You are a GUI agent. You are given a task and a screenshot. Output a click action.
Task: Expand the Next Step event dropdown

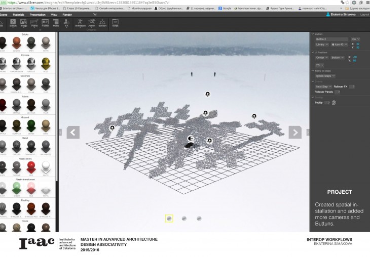tap(323, 87)
